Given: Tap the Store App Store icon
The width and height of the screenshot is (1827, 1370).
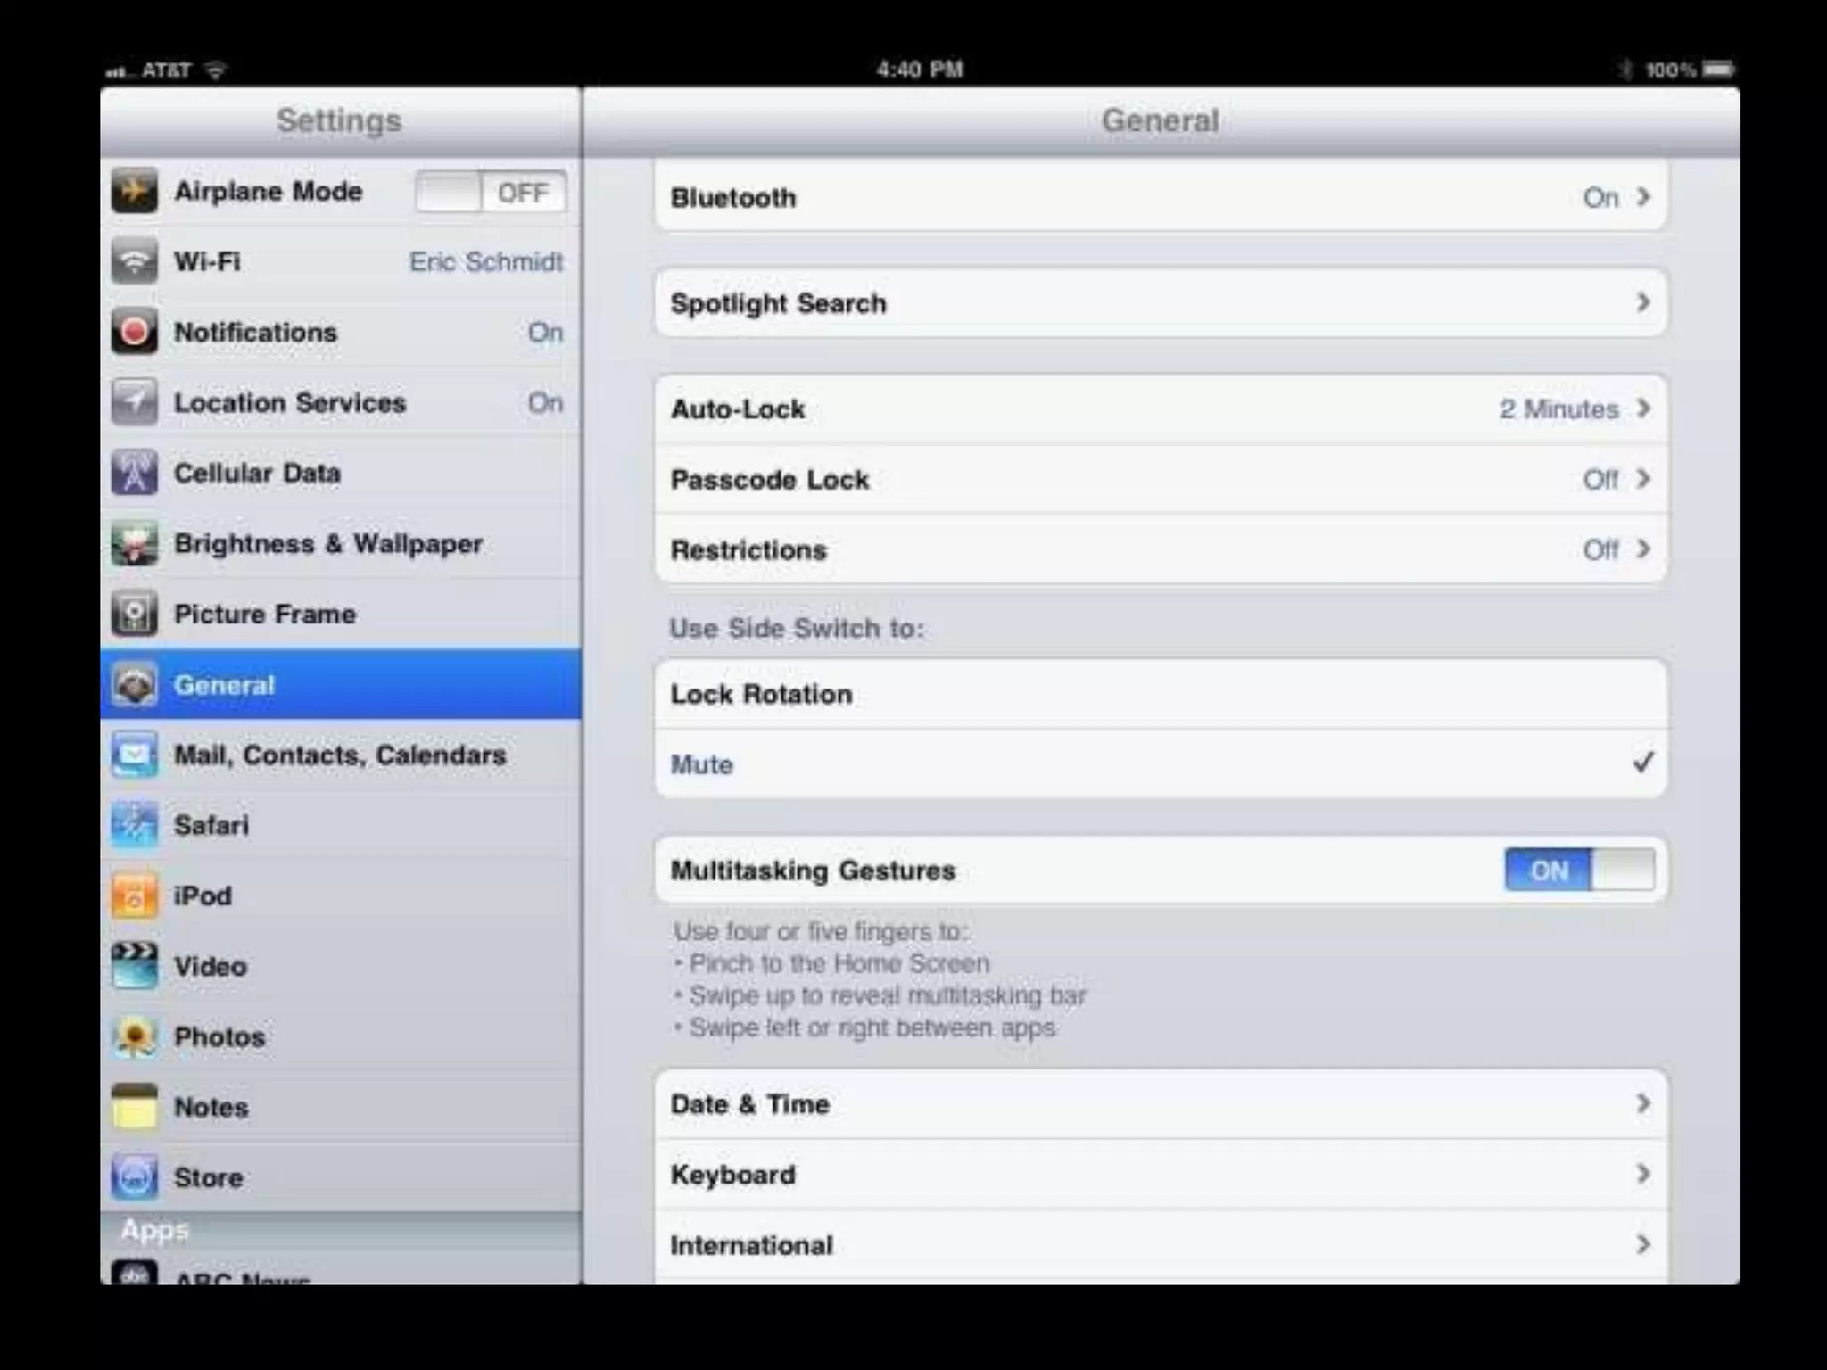Looking at the screenshot, I should pyautogui.click(x=135, y=1177).
